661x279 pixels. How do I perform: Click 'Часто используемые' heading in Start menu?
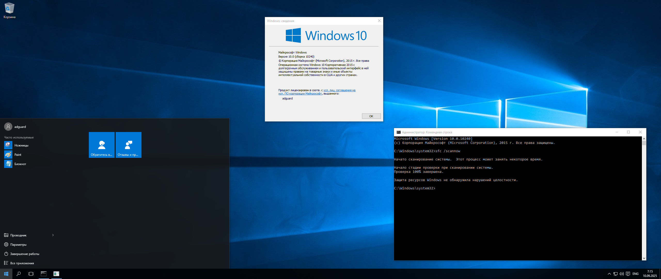point(19,137)
